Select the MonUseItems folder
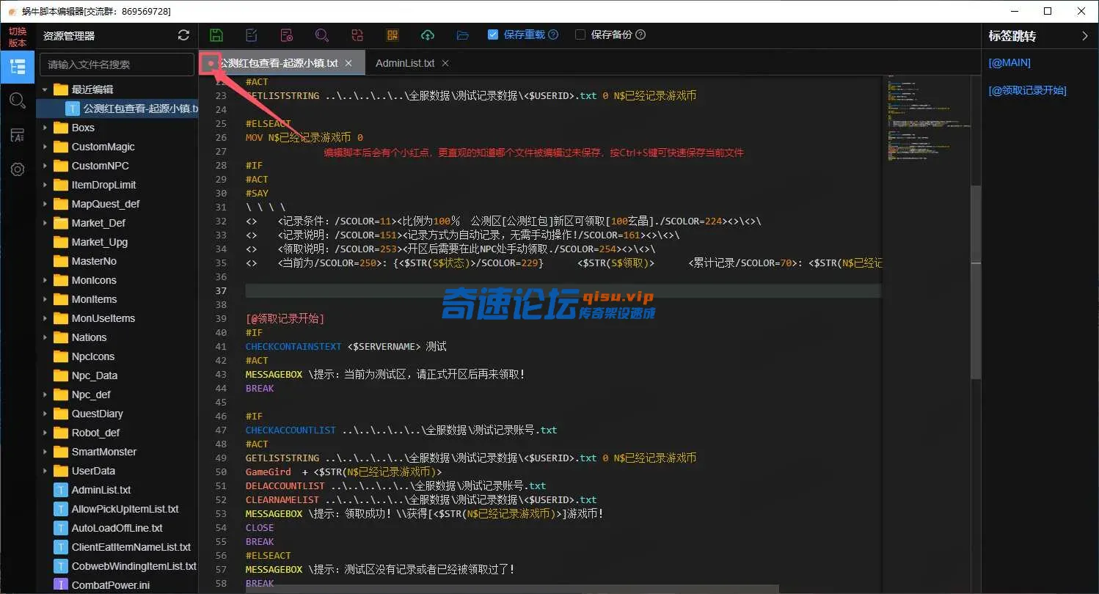Image resolution: width=1099 pixels, height=594 pixels. 103,318
